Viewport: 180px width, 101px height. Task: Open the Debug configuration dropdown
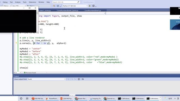pos(7,6)
